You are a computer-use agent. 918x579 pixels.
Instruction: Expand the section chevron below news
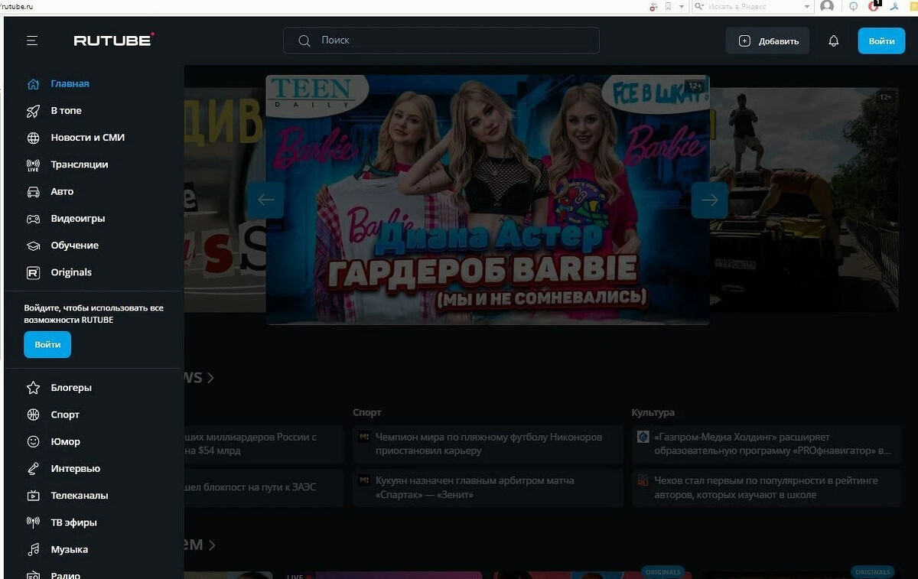[x=212, y=545]
